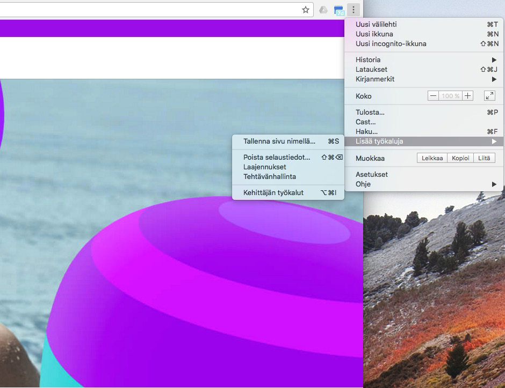Viewport: 505px width, 388px height.
Task: Expand the Historia submenu
Action: pyautogui.click(x=424, y=59)
